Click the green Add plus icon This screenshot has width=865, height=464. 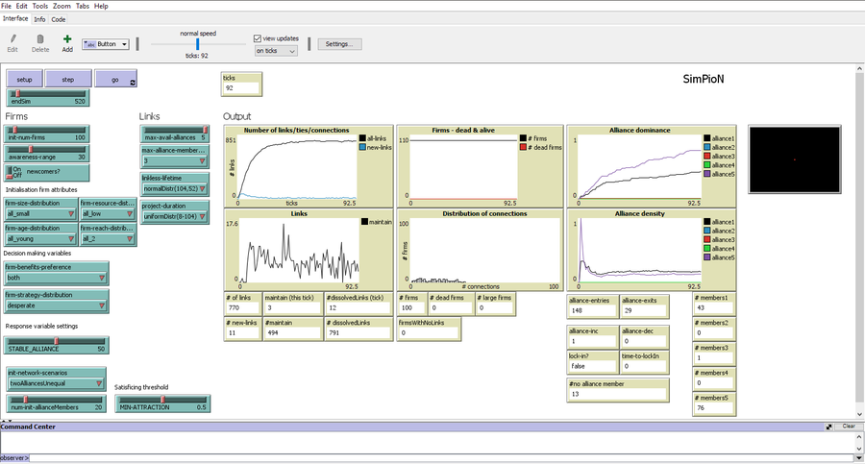click(x=67, y=38)
